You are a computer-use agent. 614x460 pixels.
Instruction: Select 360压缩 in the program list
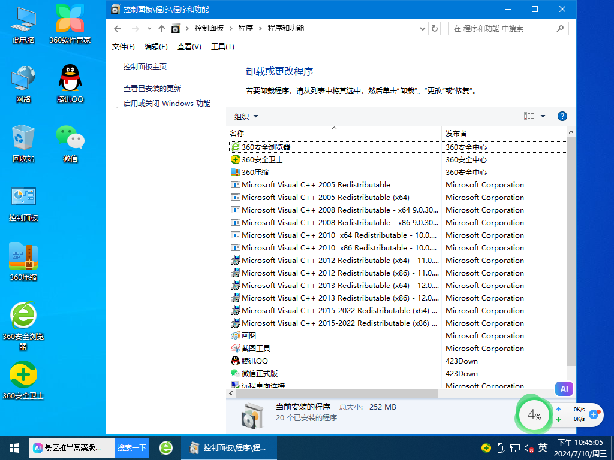click(x=255, y=172)
